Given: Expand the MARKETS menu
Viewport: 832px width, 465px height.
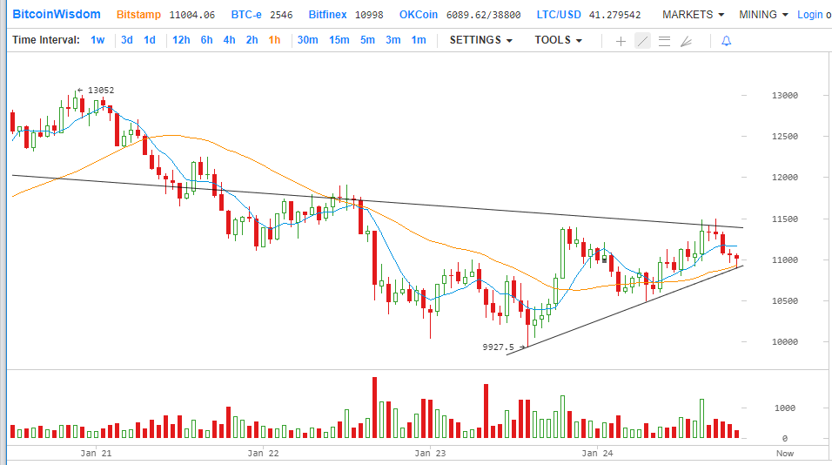Looking at the screenshot, I should pos(693,15).
